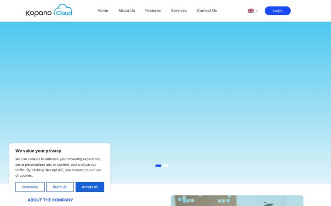Click the UK flag language icon
Image resolution: width=331 pixels, height=206 pixels.
pyautogui.click(x=251, y=11)
